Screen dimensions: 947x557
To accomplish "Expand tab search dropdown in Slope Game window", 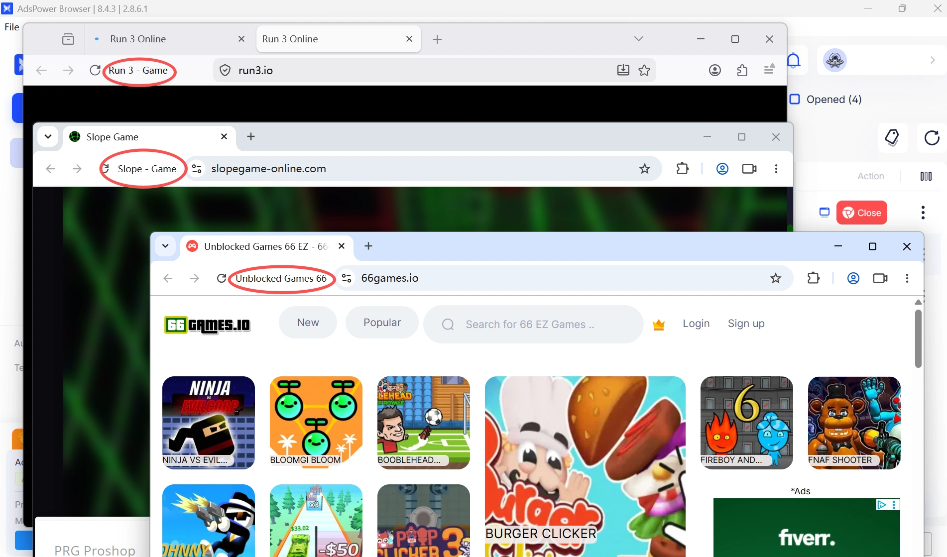I will (x=48, y=136).
